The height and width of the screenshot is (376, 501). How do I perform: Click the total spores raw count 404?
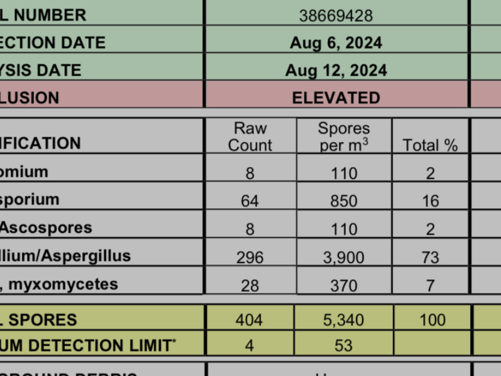pos(249,320)
